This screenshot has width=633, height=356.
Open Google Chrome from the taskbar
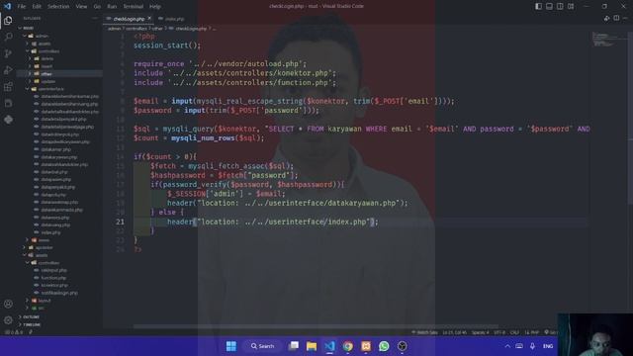tap(347, 346)
